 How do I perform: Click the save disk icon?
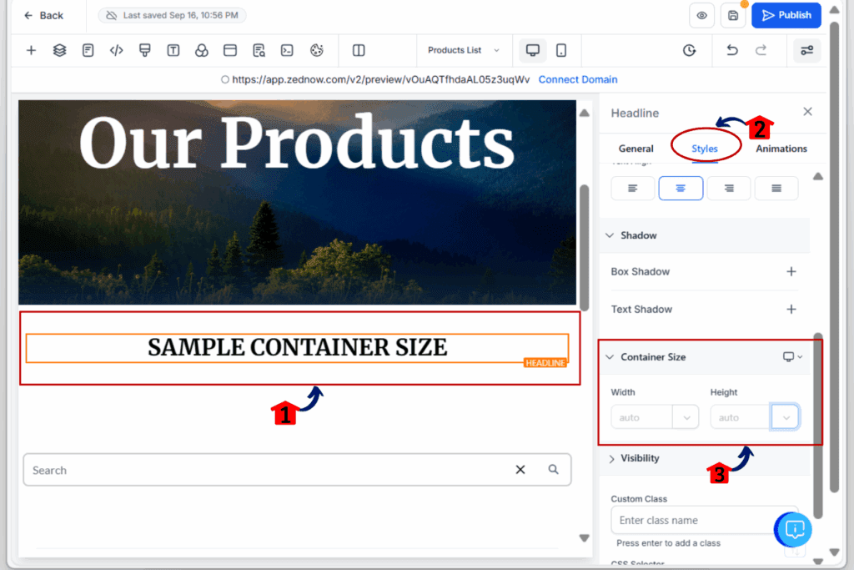(x=733, y=15)
